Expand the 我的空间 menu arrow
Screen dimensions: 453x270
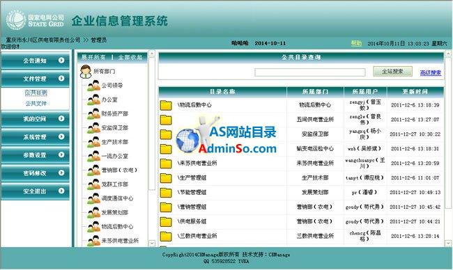pos(61,118)
